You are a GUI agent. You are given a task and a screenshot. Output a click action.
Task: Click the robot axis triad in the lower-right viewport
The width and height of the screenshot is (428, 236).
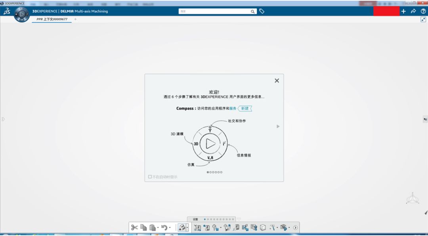point(413,198)
